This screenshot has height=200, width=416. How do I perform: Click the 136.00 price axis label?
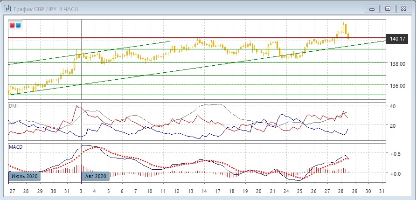(397, 86)
